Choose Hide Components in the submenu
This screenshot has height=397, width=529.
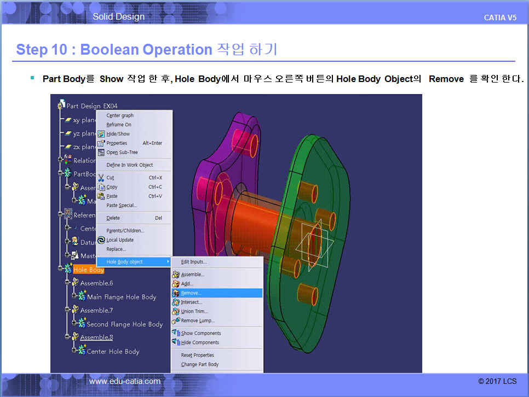[200, 343]
